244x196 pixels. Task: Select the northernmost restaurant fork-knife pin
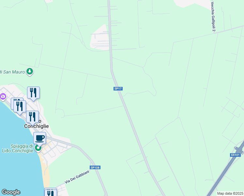[33, 94]
